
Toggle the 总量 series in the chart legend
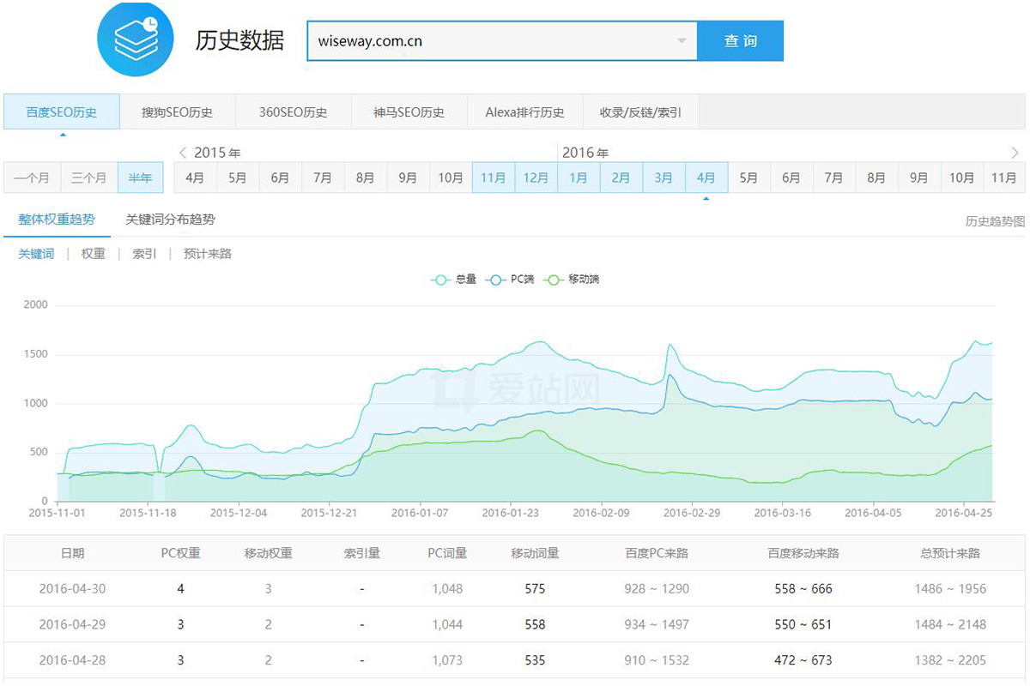click(x=453, y=280)
